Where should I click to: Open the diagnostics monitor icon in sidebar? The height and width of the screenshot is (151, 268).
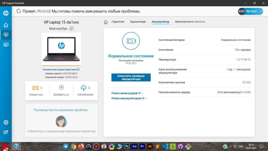click(x=6, y=45)
